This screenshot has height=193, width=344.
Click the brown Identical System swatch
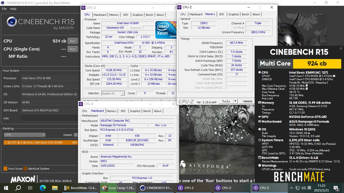tap(25, 169)
